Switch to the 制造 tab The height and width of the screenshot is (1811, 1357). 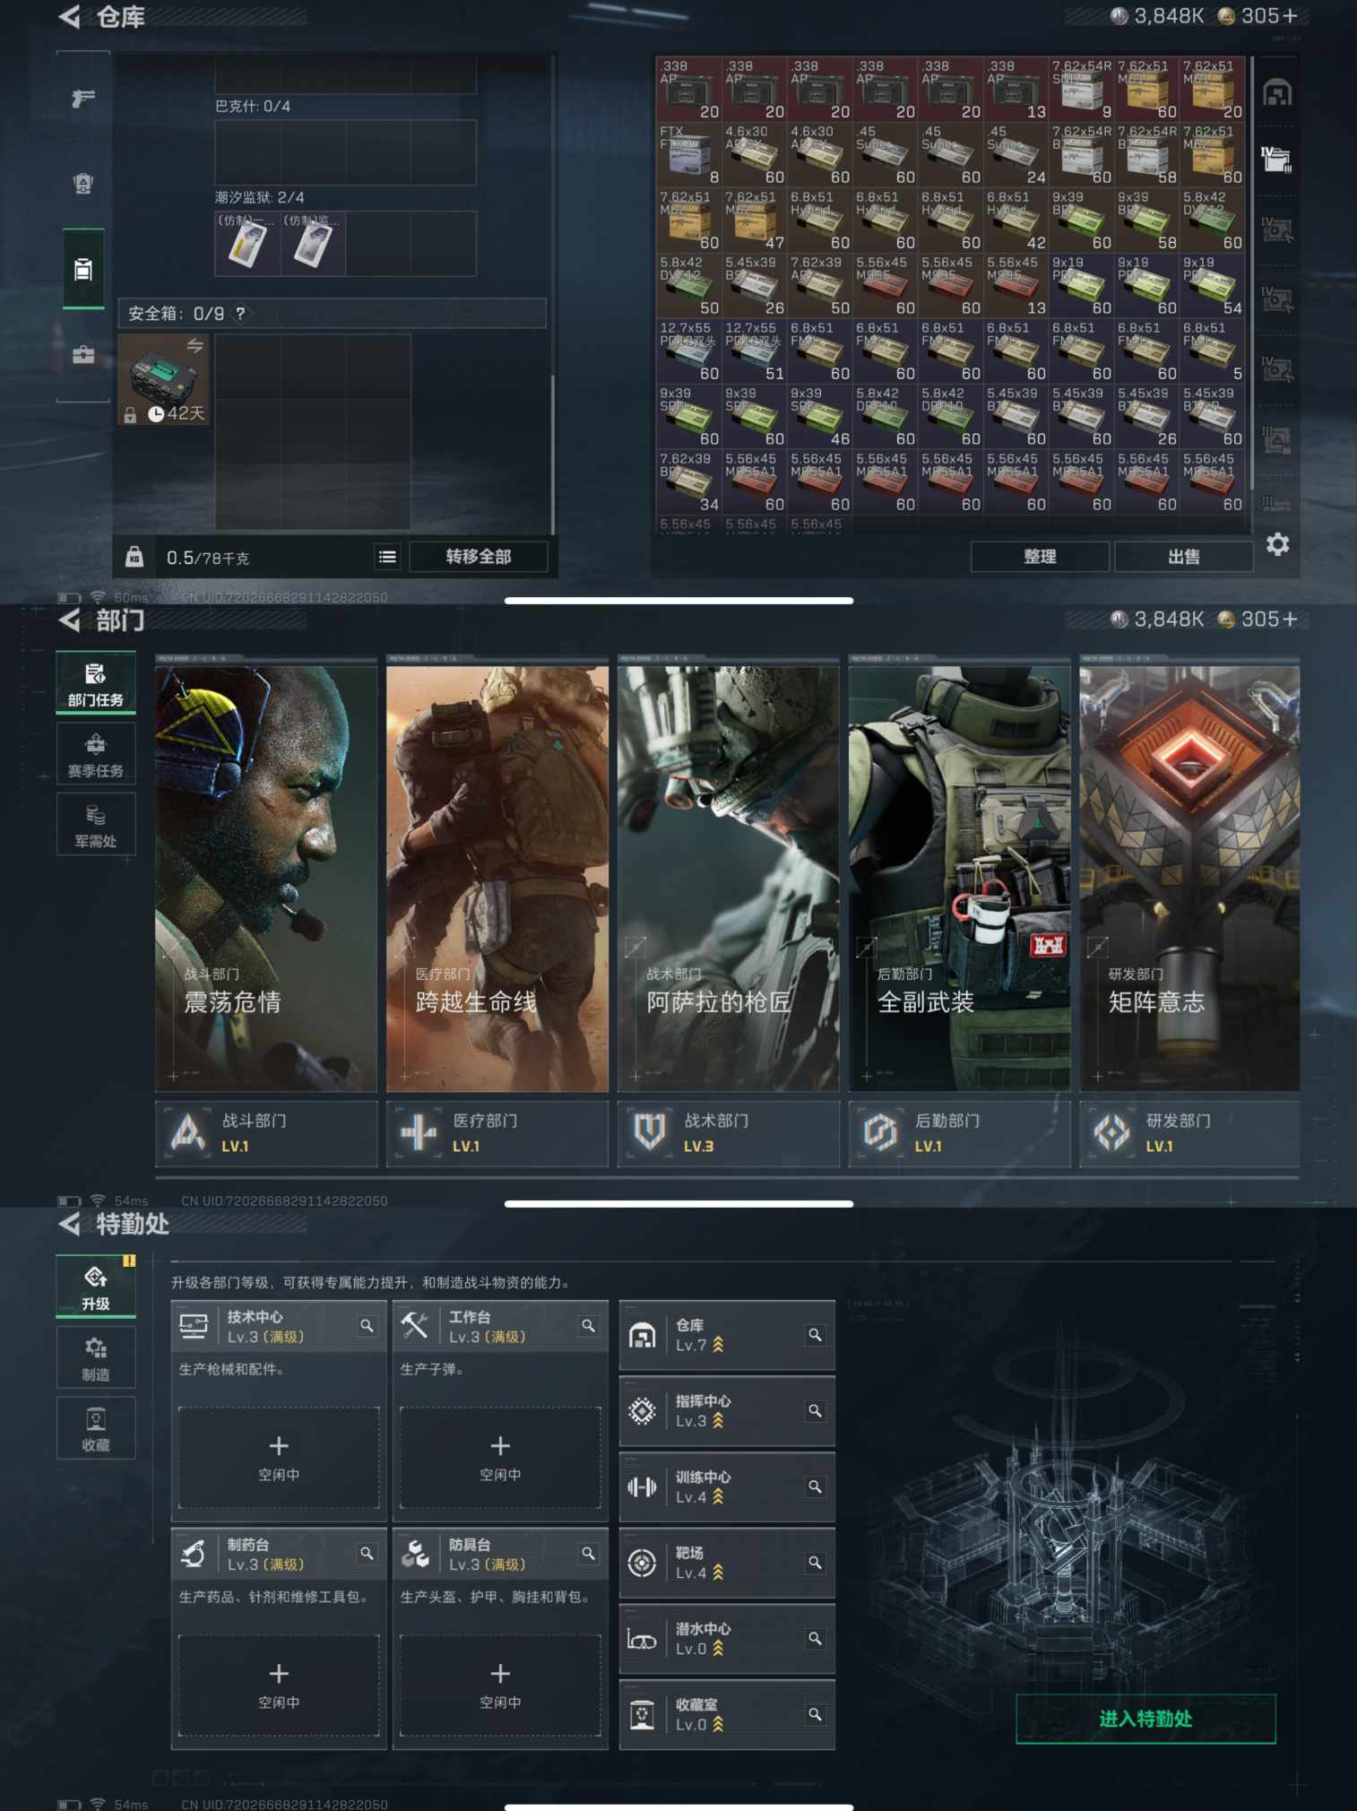(x=96, y=1358)
